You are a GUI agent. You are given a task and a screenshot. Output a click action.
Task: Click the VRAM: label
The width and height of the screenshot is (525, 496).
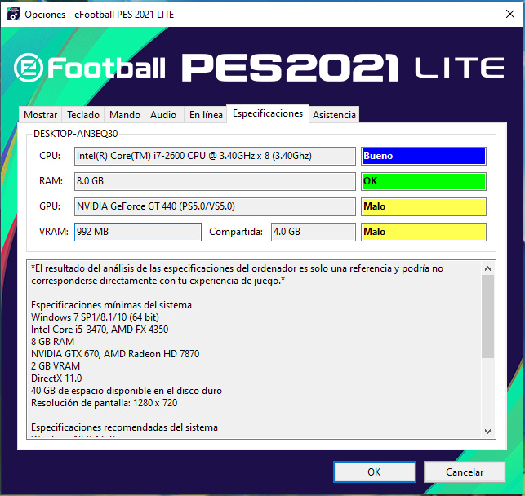click(x=54, y=232)
